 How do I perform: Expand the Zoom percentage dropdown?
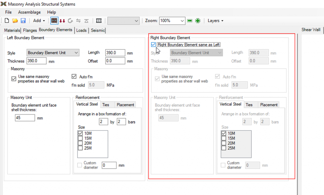tap(182, 21)
